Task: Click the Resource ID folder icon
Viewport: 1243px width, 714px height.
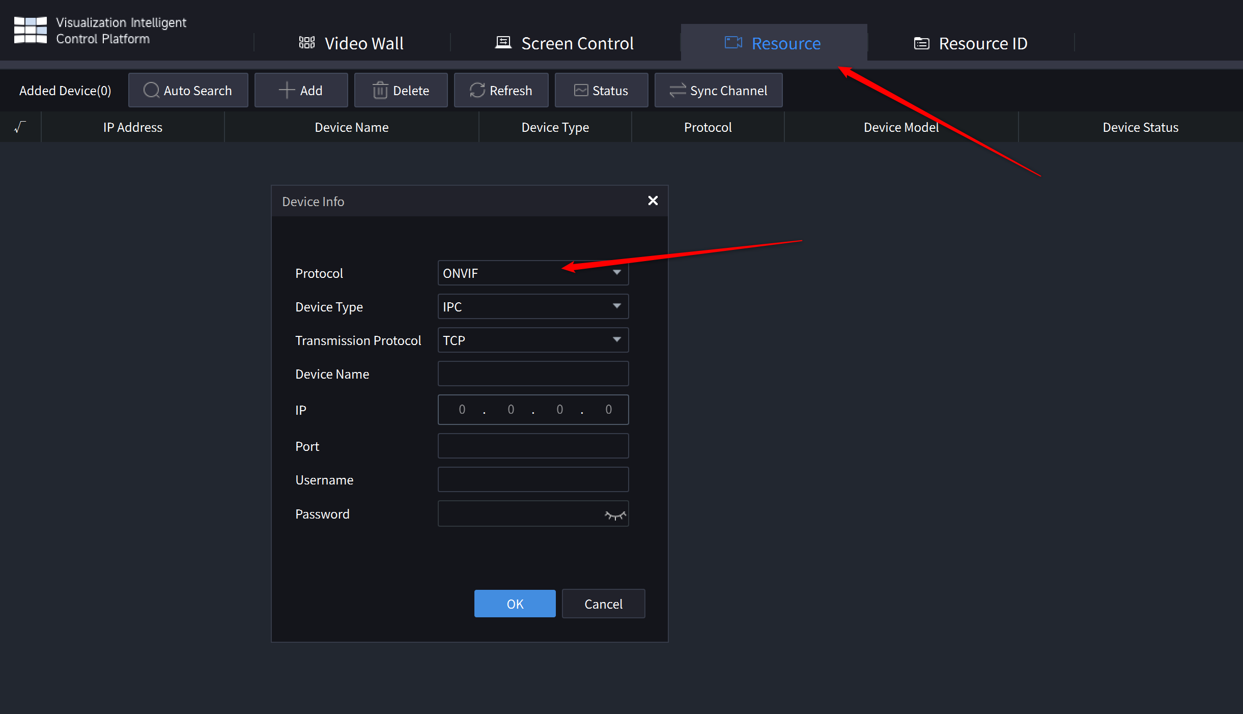Action: tap(921, 43)
